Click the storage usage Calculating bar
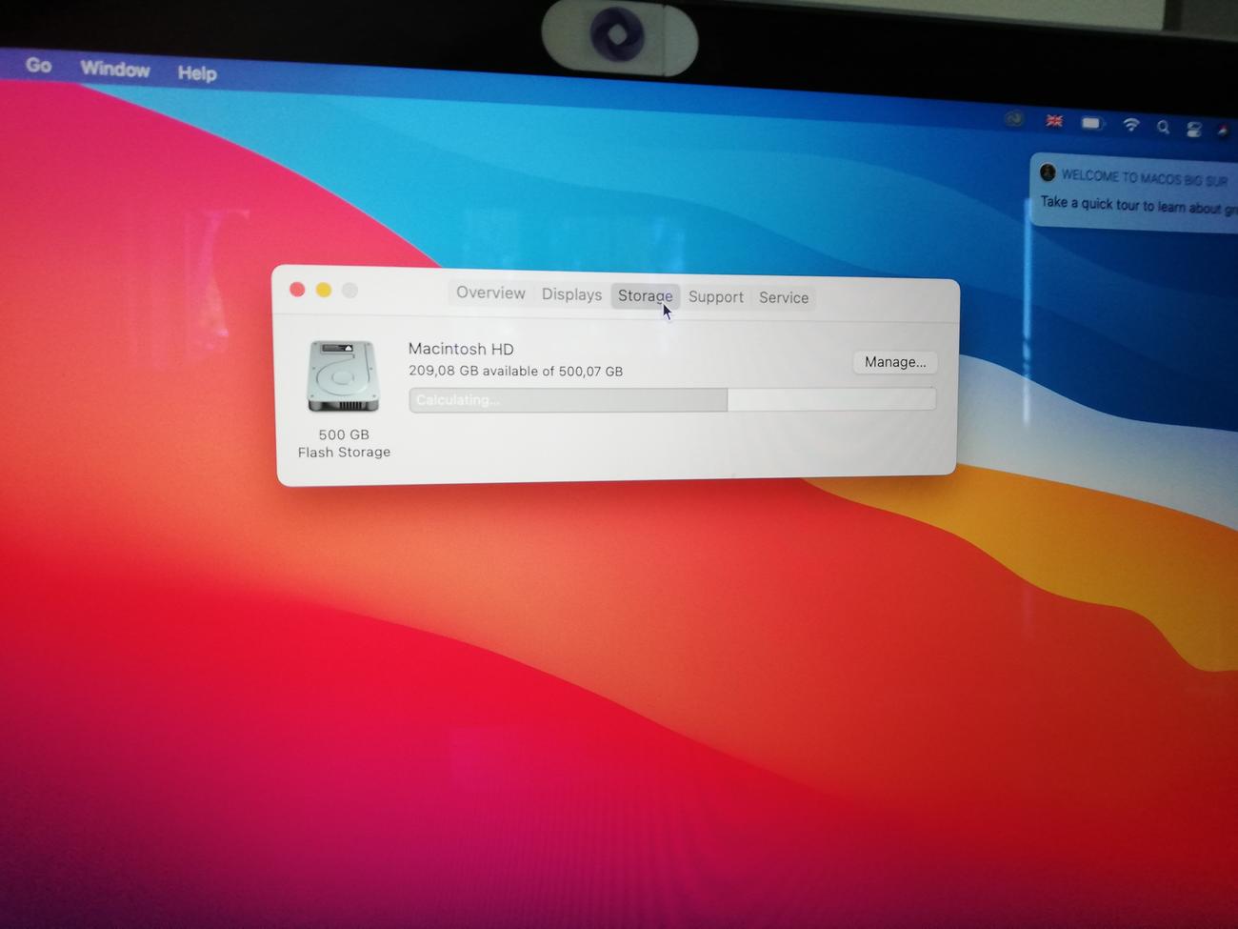Screen dimensions: 1238x929 [672, 400]
